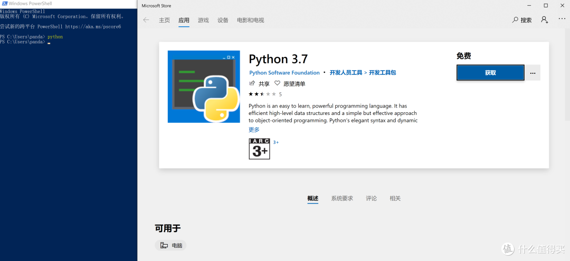Click the share icon beside 共享
The height and width of the screenshot is (261, 570).
tap(252, 83)
